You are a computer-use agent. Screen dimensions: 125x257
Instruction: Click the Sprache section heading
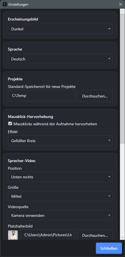(15, 49)
